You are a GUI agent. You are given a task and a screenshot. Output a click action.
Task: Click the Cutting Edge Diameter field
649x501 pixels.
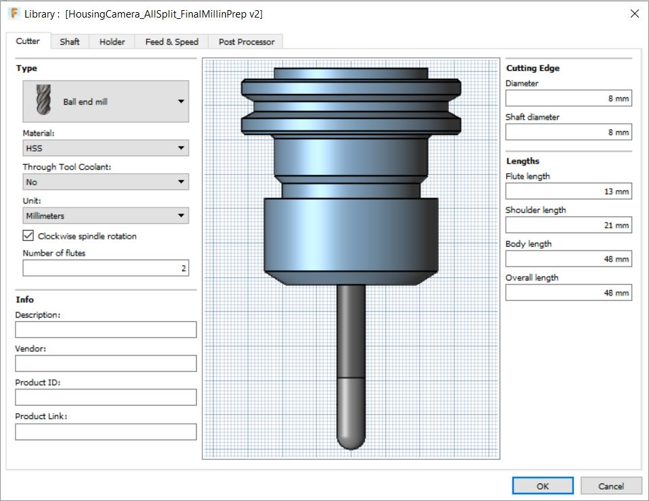tap(569, 99)
